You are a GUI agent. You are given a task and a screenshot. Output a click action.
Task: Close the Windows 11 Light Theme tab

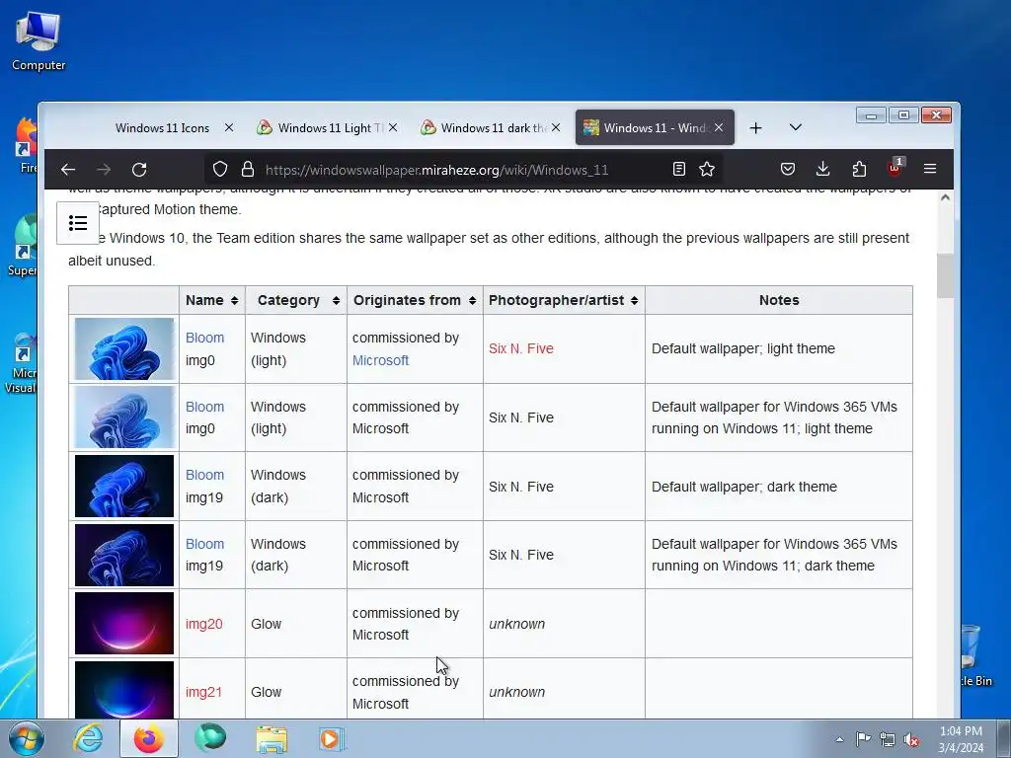[393, 127]
